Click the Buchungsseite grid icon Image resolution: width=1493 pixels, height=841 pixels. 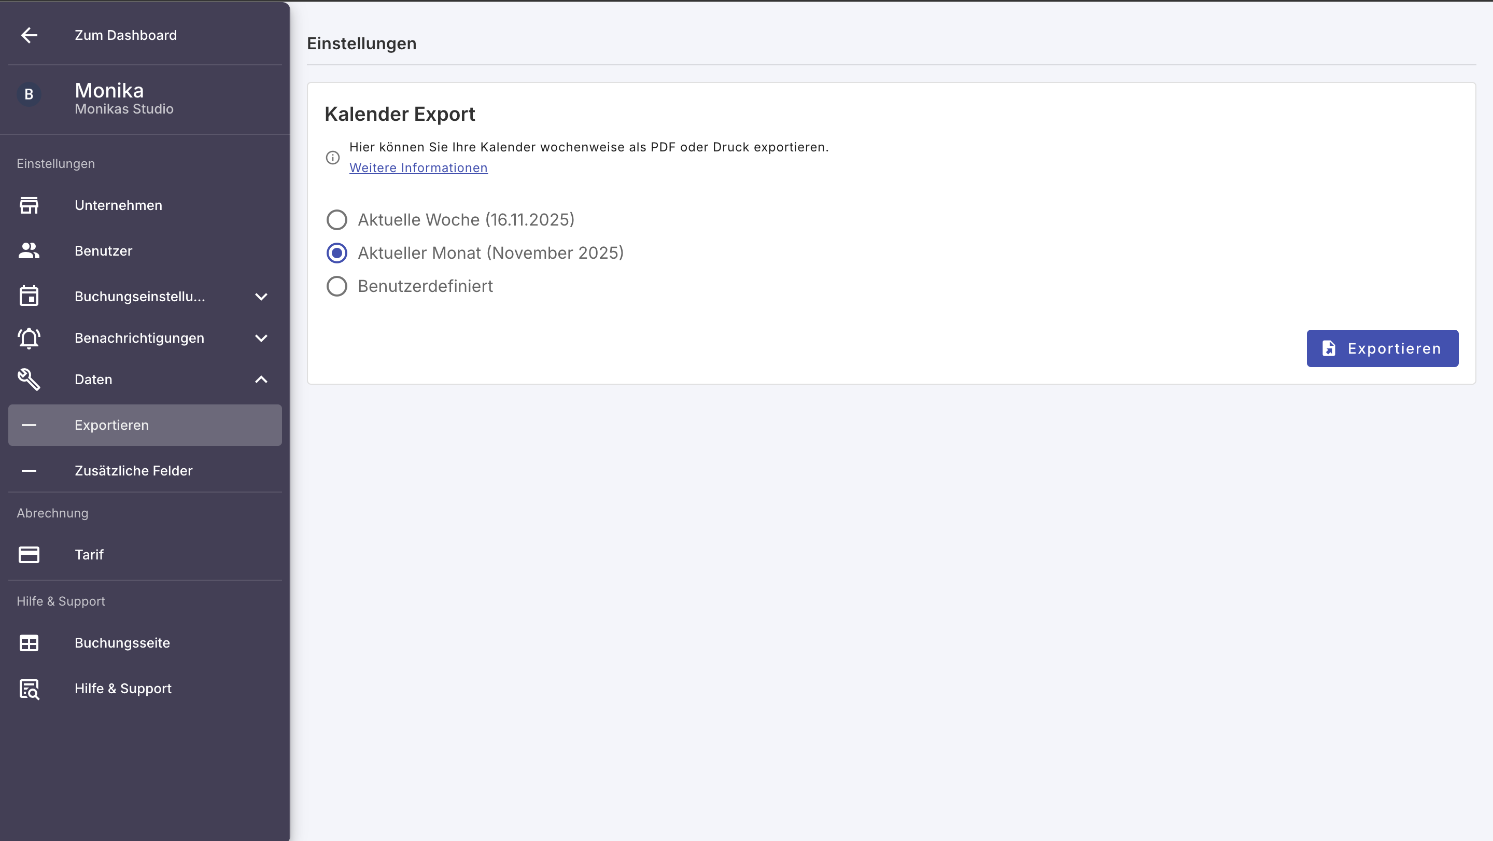click(29, 643)
